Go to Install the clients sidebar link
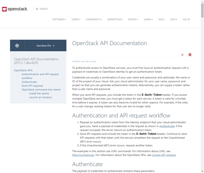The width and height of the screenshot is (204, 173). [39, 93]
